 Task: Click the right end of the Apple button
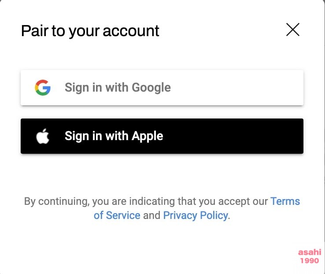(x=291, y=136)
